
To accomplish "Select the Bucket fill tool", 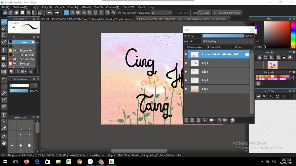I will (x=3, y=65).
